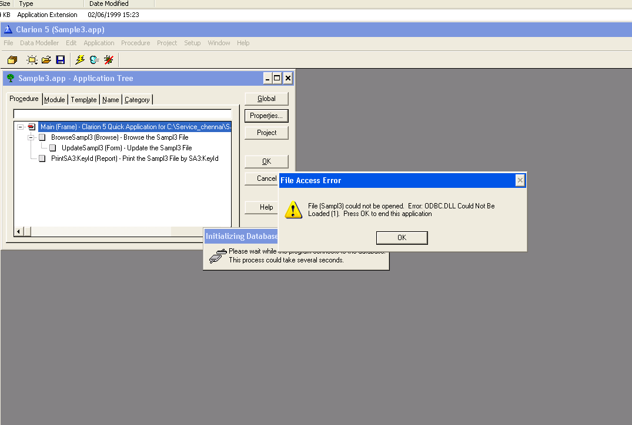The width and height of the screenshot is (632, 425).
Task: Click the Properties... button
Action: pos(266,116)
